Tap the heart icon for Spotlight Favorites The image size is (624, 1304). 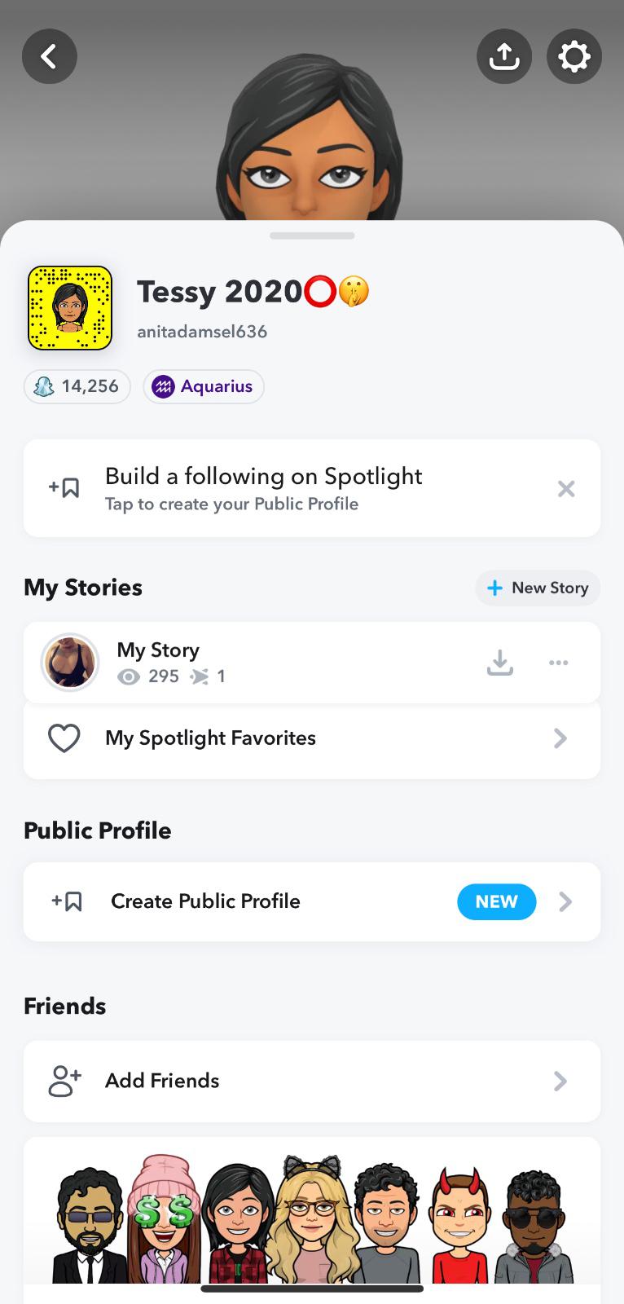[x=64, y=738]
